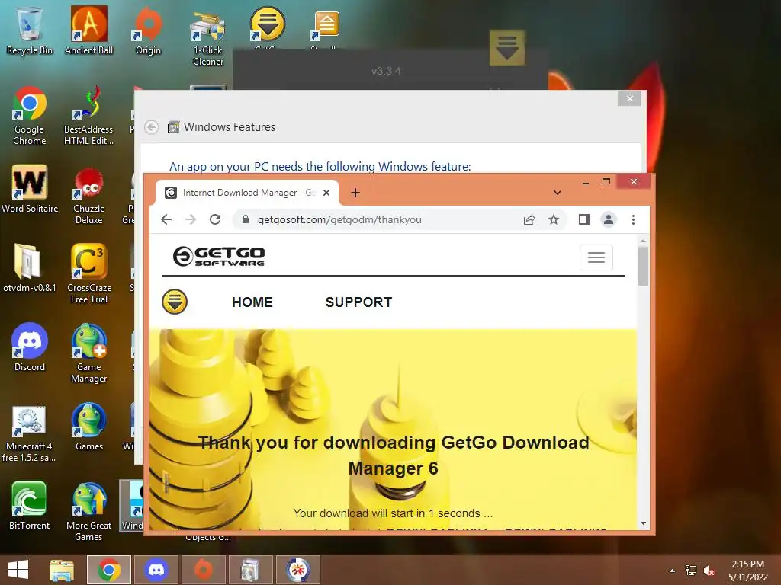
Task: Open Google Chrome desktop shortcut
Action: (x=30, y=116)
